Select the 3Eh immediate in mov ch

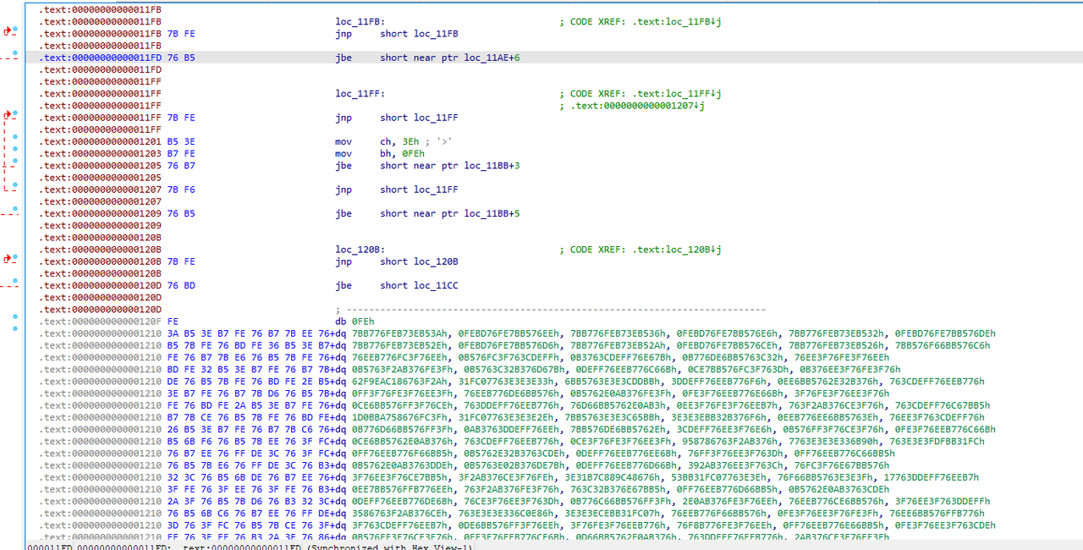pos(413,141)
